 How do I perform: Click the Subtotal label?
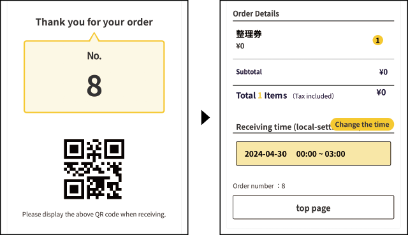pyautogui.click(x=249, y=72)
